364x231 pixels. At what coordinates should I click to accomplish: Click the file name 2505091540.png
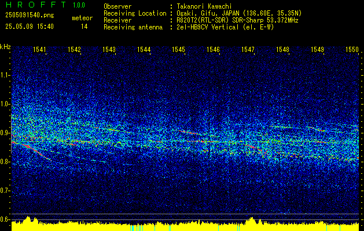tap(30, 15)
